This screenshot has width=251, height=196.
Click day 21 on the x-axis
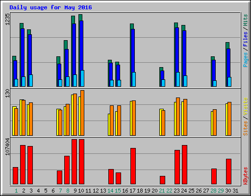click(162, 191)
